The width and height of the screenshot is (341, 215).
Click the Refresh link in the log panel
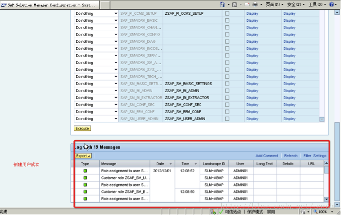tap(291, 156)
